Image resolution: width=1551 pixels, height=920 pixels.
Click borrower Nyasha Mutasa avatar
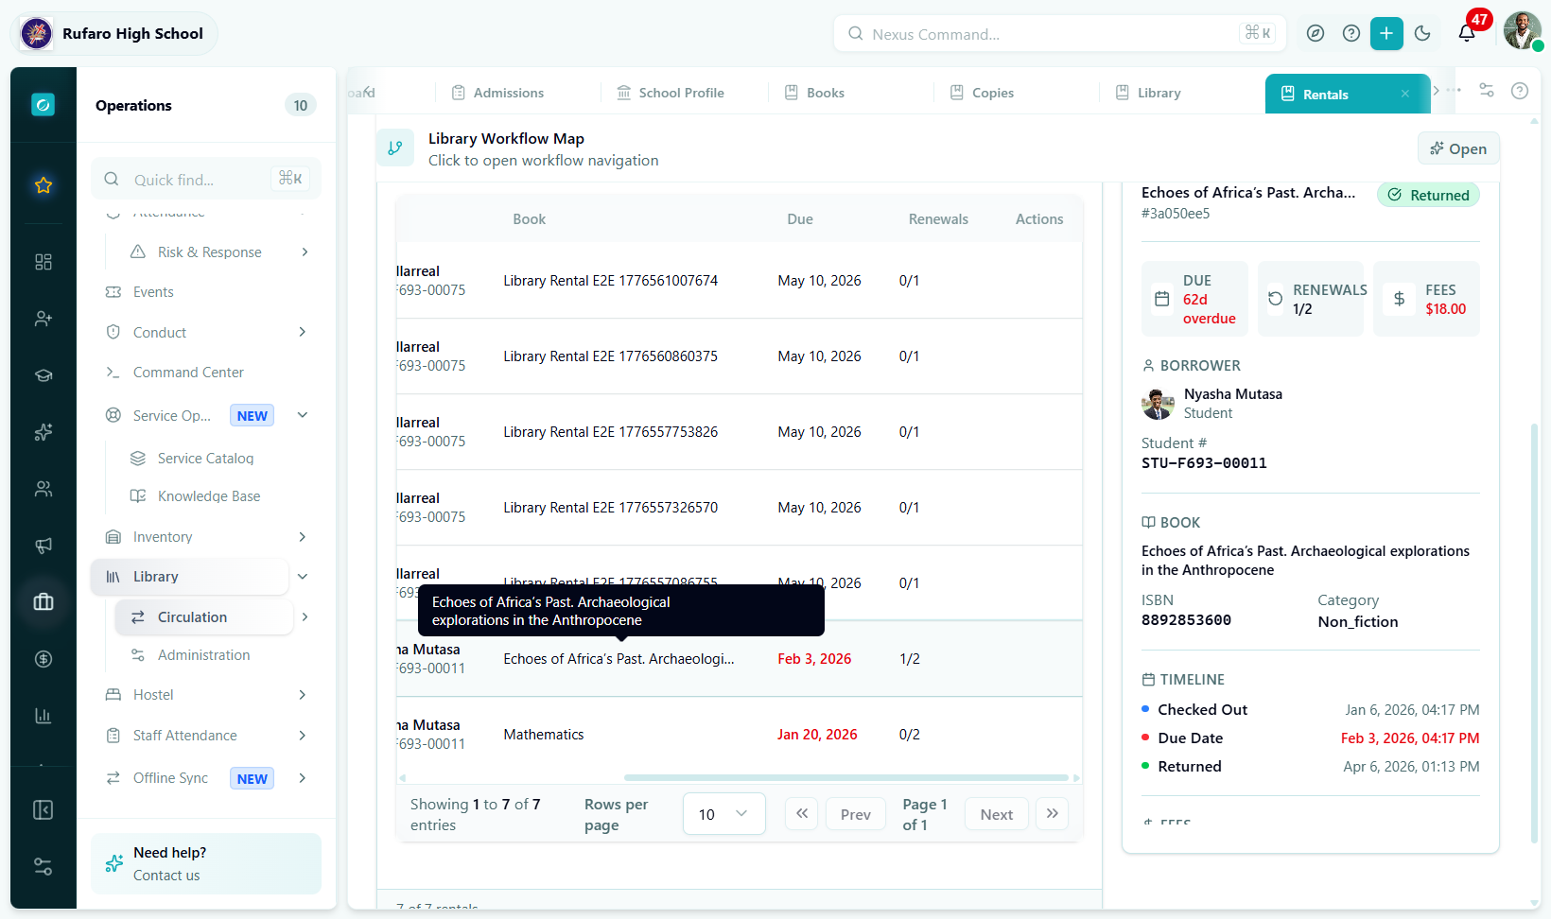coord(1158,404)
